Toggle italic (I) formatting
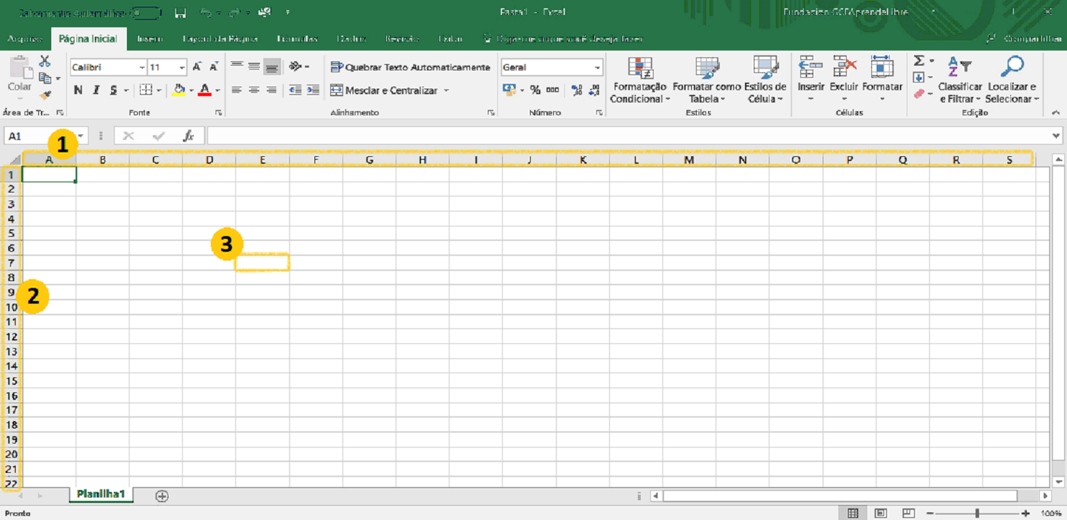 pyautogui.click(x=96, y=90)
